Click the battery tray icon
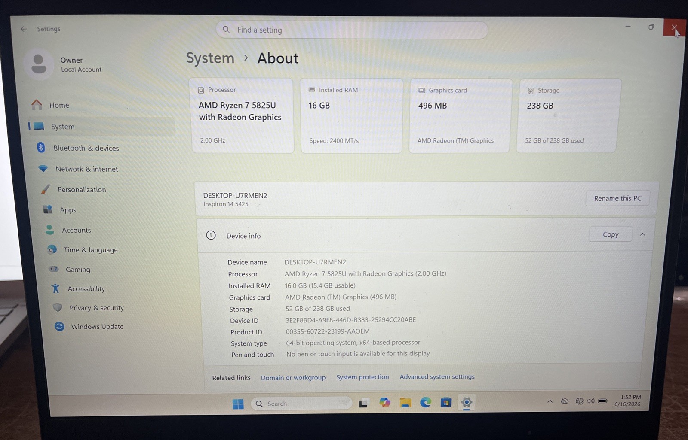Screen dimensions: 688x440 (x=603, y=401)
